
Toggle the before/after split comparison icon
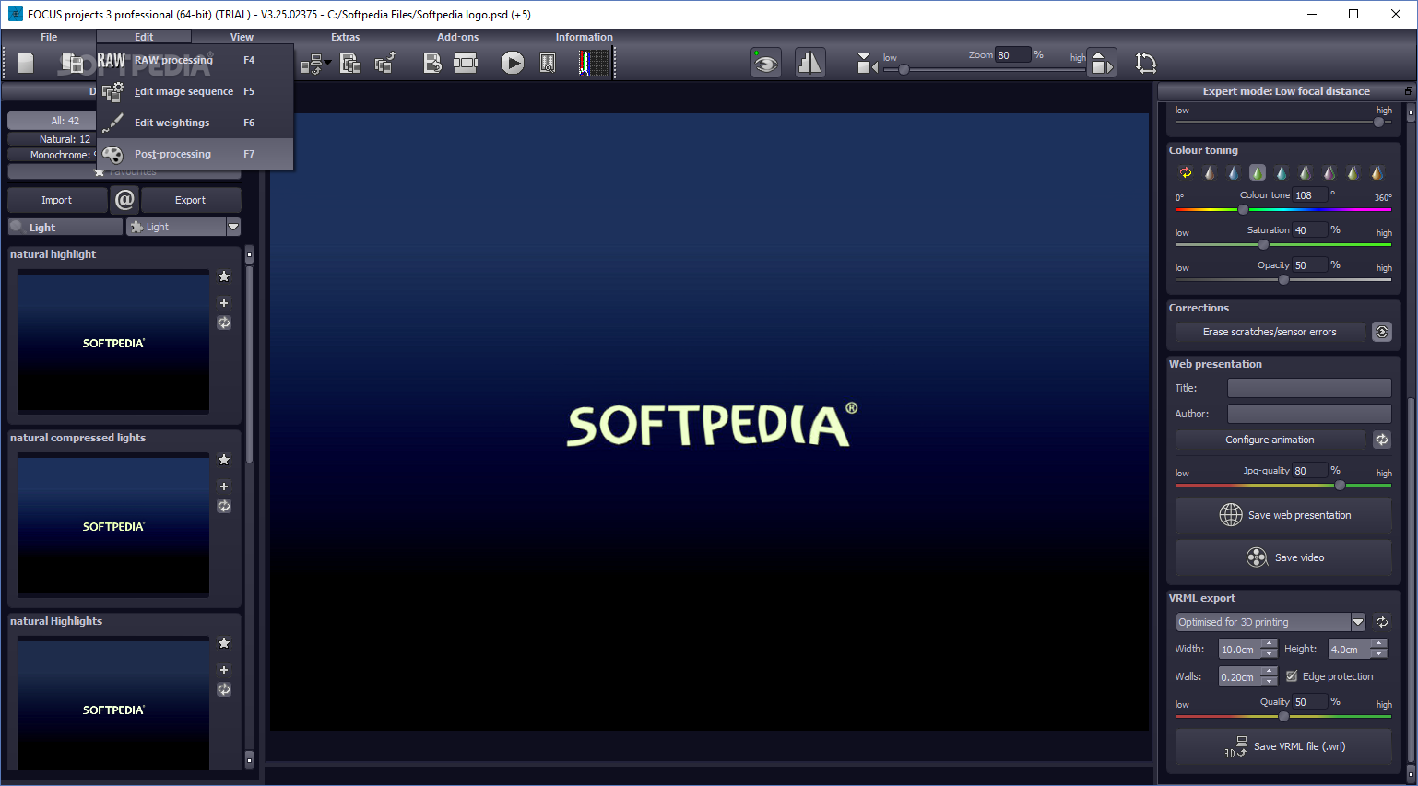point(809,63)
